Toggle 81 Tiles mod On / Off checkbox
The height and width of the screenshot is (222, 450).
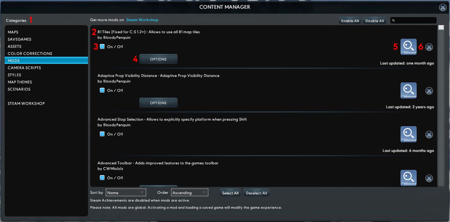tap(102, 47)
